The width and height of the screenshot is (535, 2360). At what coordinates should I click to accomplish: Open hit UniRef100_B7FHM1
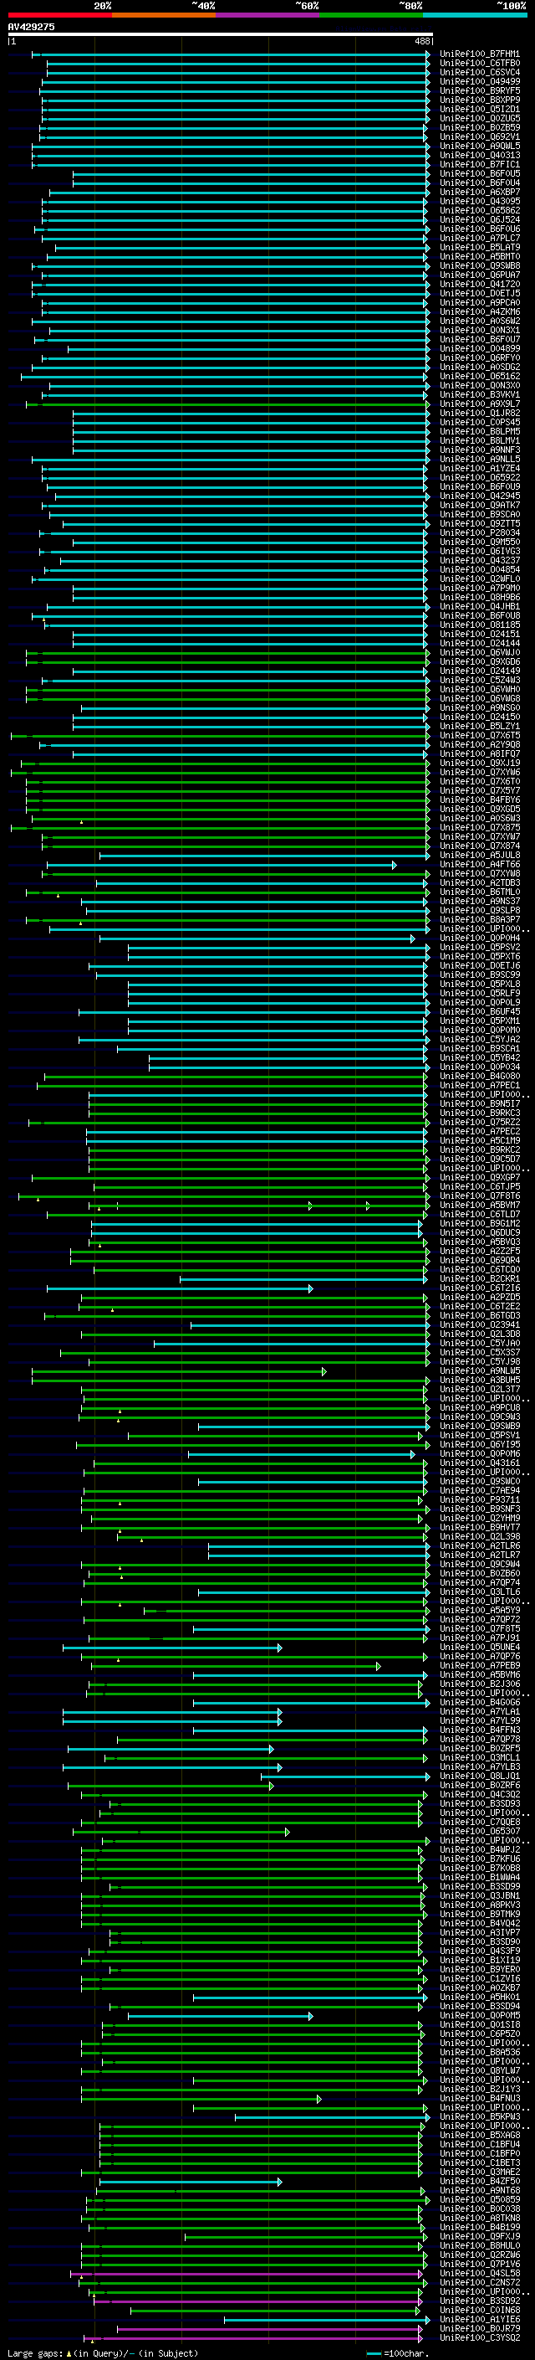tap(479, 54)
